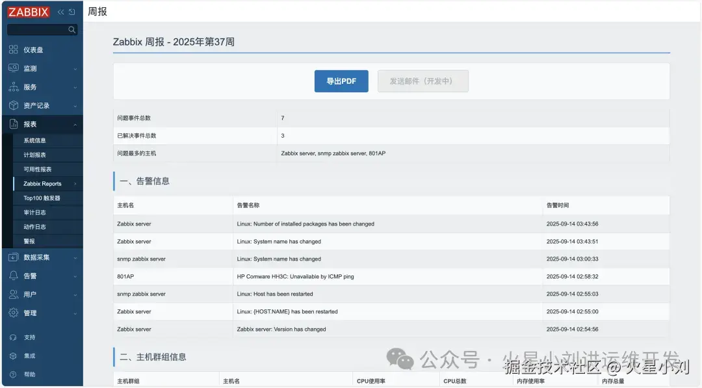702x388 pixels.
Task: Expand the 服务 menu chevron
Action: [x=75, y=88]
